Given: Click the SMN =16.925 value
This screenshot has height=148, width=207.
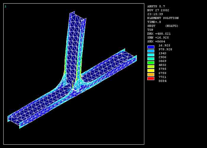Looking at the screenshot, I should pos(158,38).
